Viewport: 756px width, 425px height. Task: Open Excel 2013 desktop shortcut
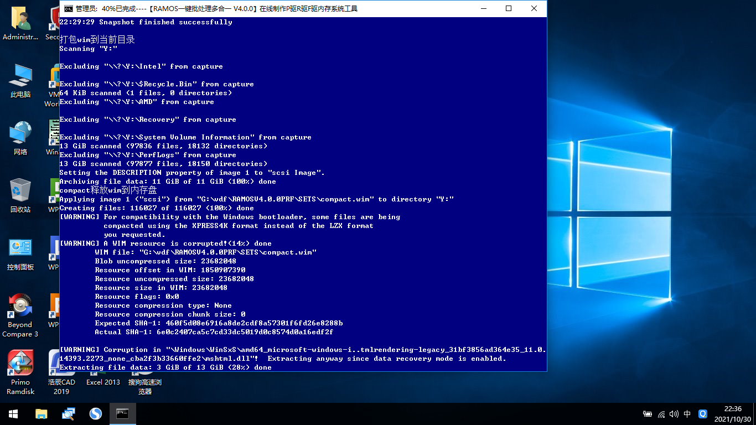(x=103, y=382)
